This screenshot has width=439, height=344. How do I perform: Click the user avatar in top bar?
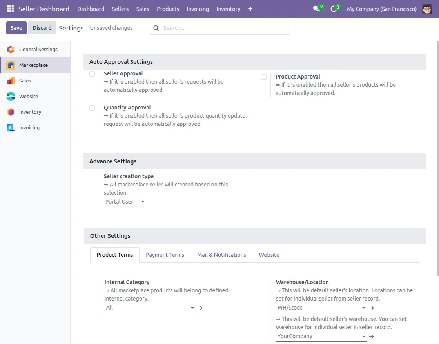coord(427,9)
